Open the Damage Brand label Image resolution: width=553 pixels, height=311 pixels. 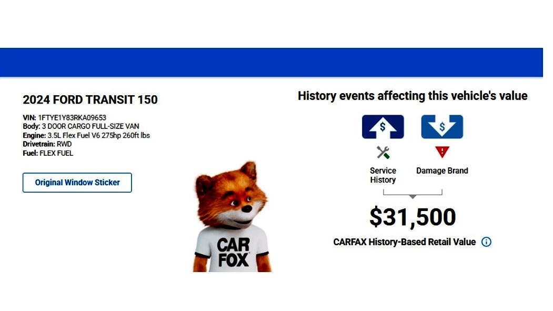click(x=442, y=170)
